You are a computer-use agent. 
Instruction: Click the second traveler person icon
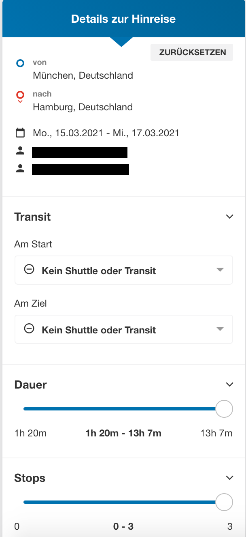coord(20,168)
